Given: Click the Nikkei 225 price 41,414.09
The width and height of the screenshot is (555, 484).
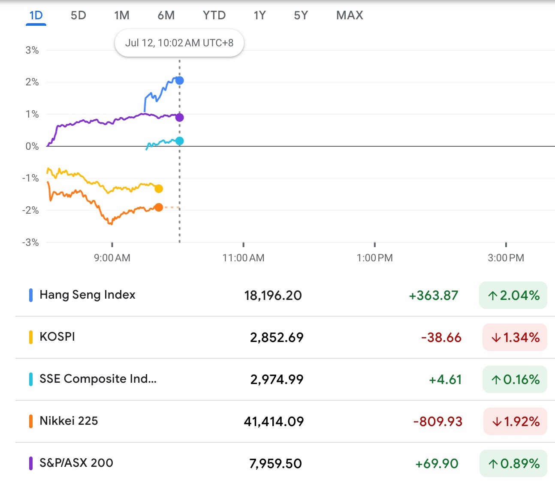Looking at the screenshot, I should 274,421.
